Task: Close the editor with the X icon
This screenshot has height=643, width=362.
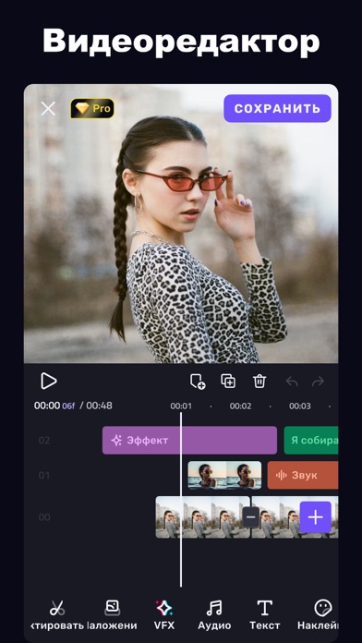Action: point(48,109)
